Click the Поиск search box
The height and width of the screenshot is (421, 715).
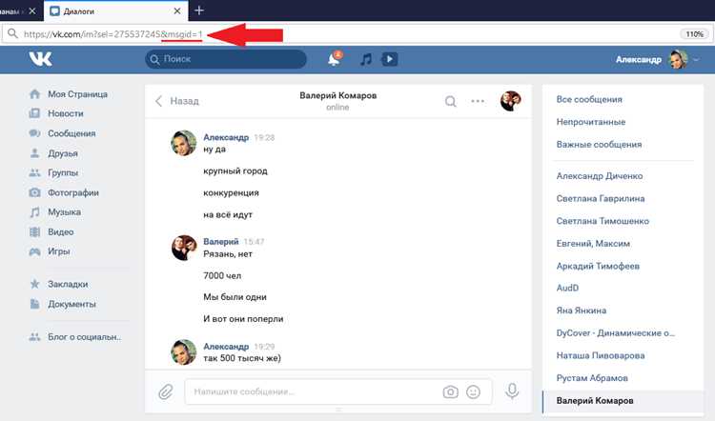click(226, 59)
